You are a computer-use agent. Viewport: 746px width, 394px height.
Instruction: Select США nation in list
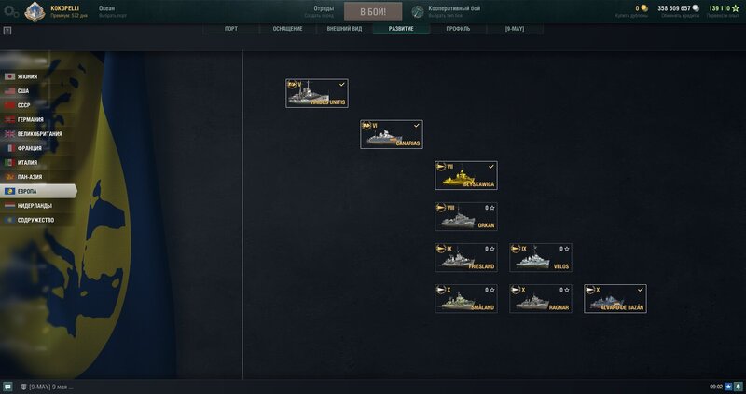pos(37,90)
